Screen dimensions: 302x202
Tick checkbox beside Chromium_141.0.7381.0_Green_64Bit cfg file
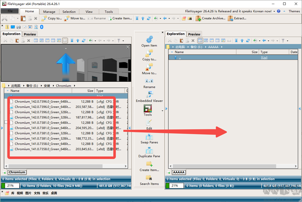[6, 122]
